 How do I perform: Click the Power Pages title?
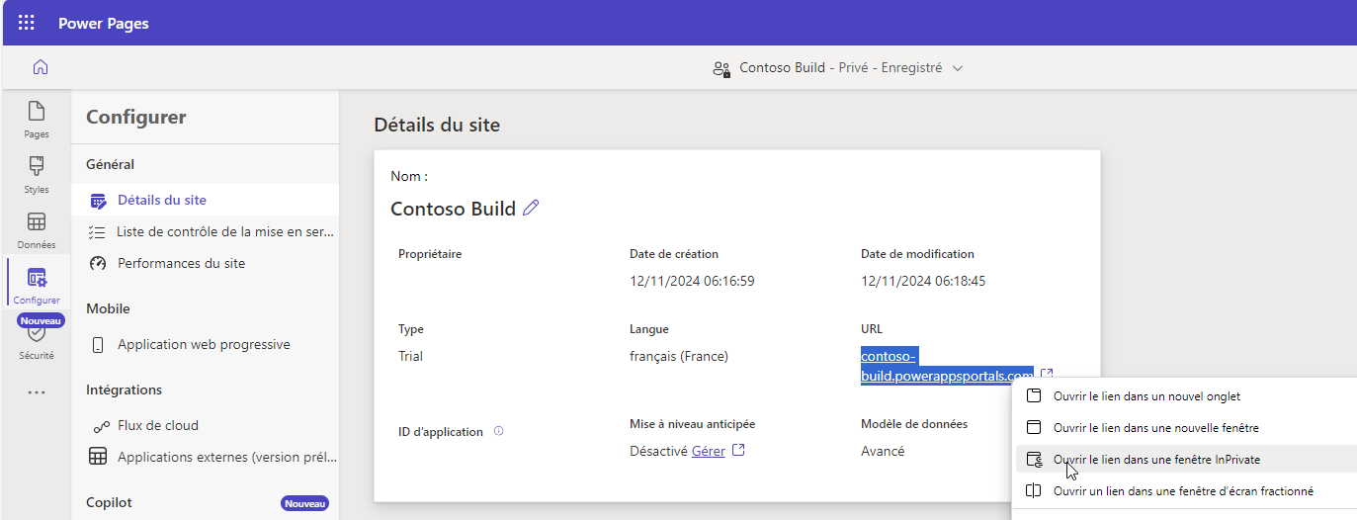pos(104,23)
